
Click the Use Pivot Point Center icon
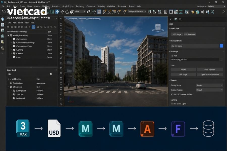click(x=89, y=12)
